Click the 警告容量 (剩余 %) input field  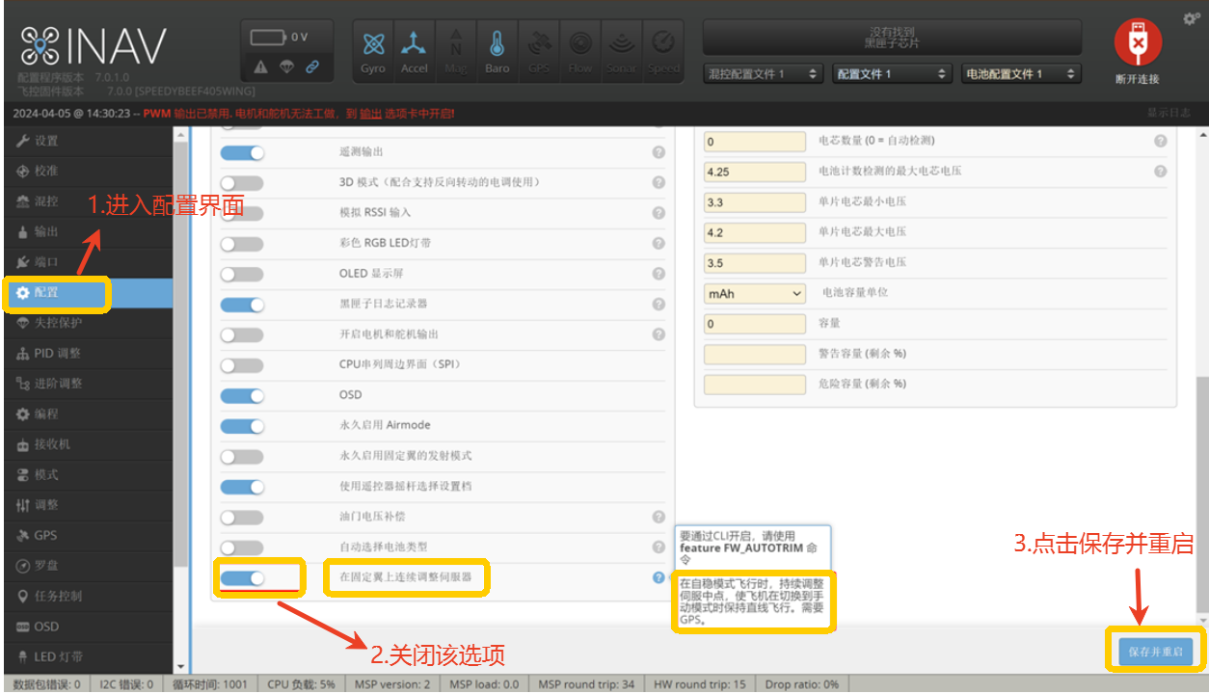point(755,355)
